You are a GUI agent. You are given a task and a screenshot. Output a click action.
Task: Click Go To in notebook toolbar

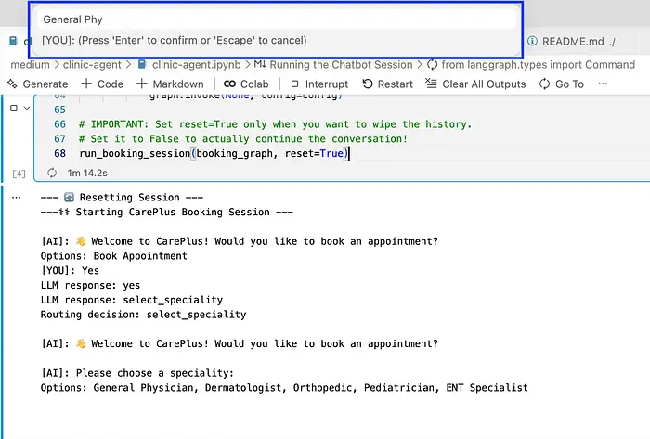tap(562, 84)
